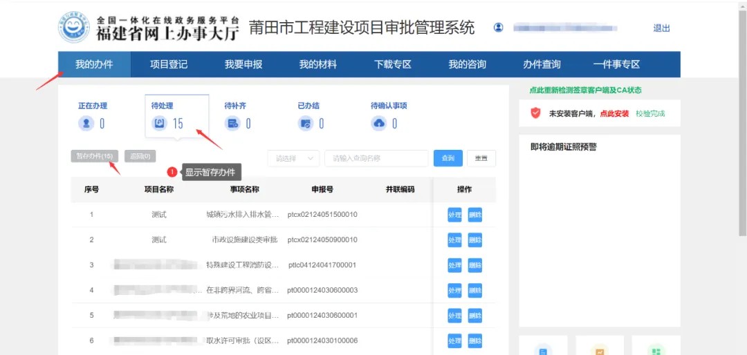Select the 待处理 clock icon

point(160,124)
